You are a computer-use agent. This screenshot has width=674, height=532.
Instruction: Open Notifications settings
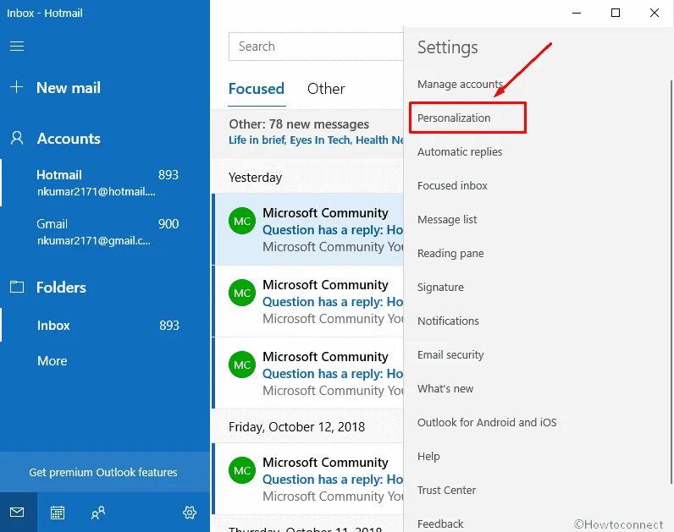tap(448, 321)
